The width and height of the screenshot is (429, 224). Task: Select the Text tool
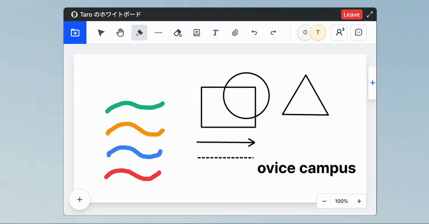[216, 33]
